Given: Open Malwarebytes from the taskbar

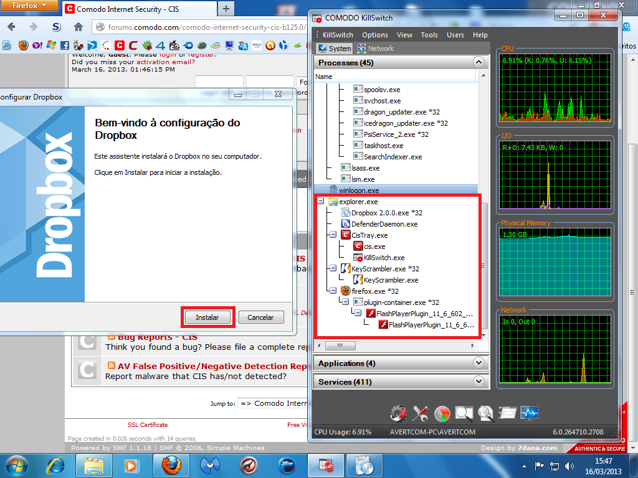Looking at the screenshot, I should pos(210,466).
